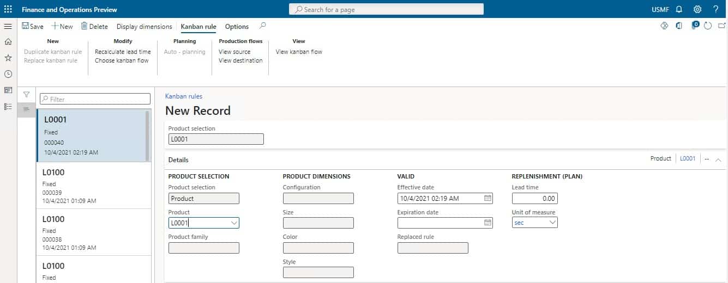This screenshot has width=728, height=283.
Task: Open page in new window icon
Action: (x=722, y=26)
